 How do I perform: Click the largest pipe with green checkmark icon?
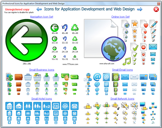[97, 106]
